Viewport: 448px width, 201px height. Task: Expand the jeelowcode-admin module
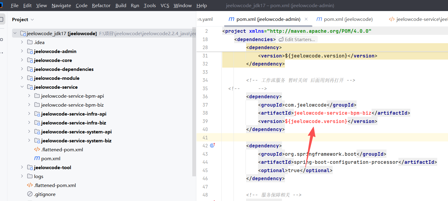(22, 51)
